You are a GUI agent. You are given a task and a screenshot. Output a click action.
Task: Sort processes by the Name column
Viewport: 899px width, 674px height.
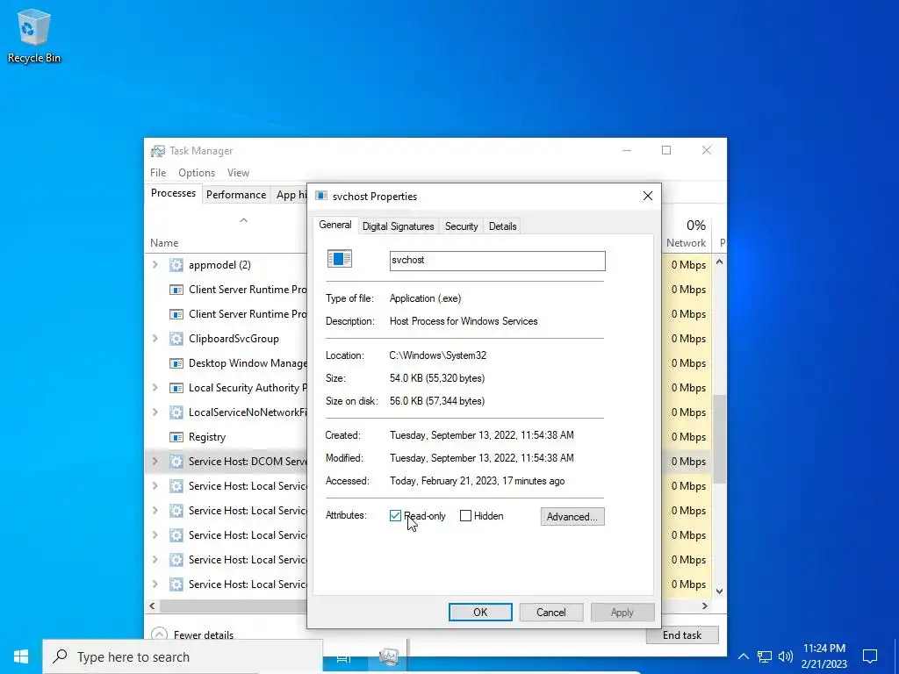(164, 243)
